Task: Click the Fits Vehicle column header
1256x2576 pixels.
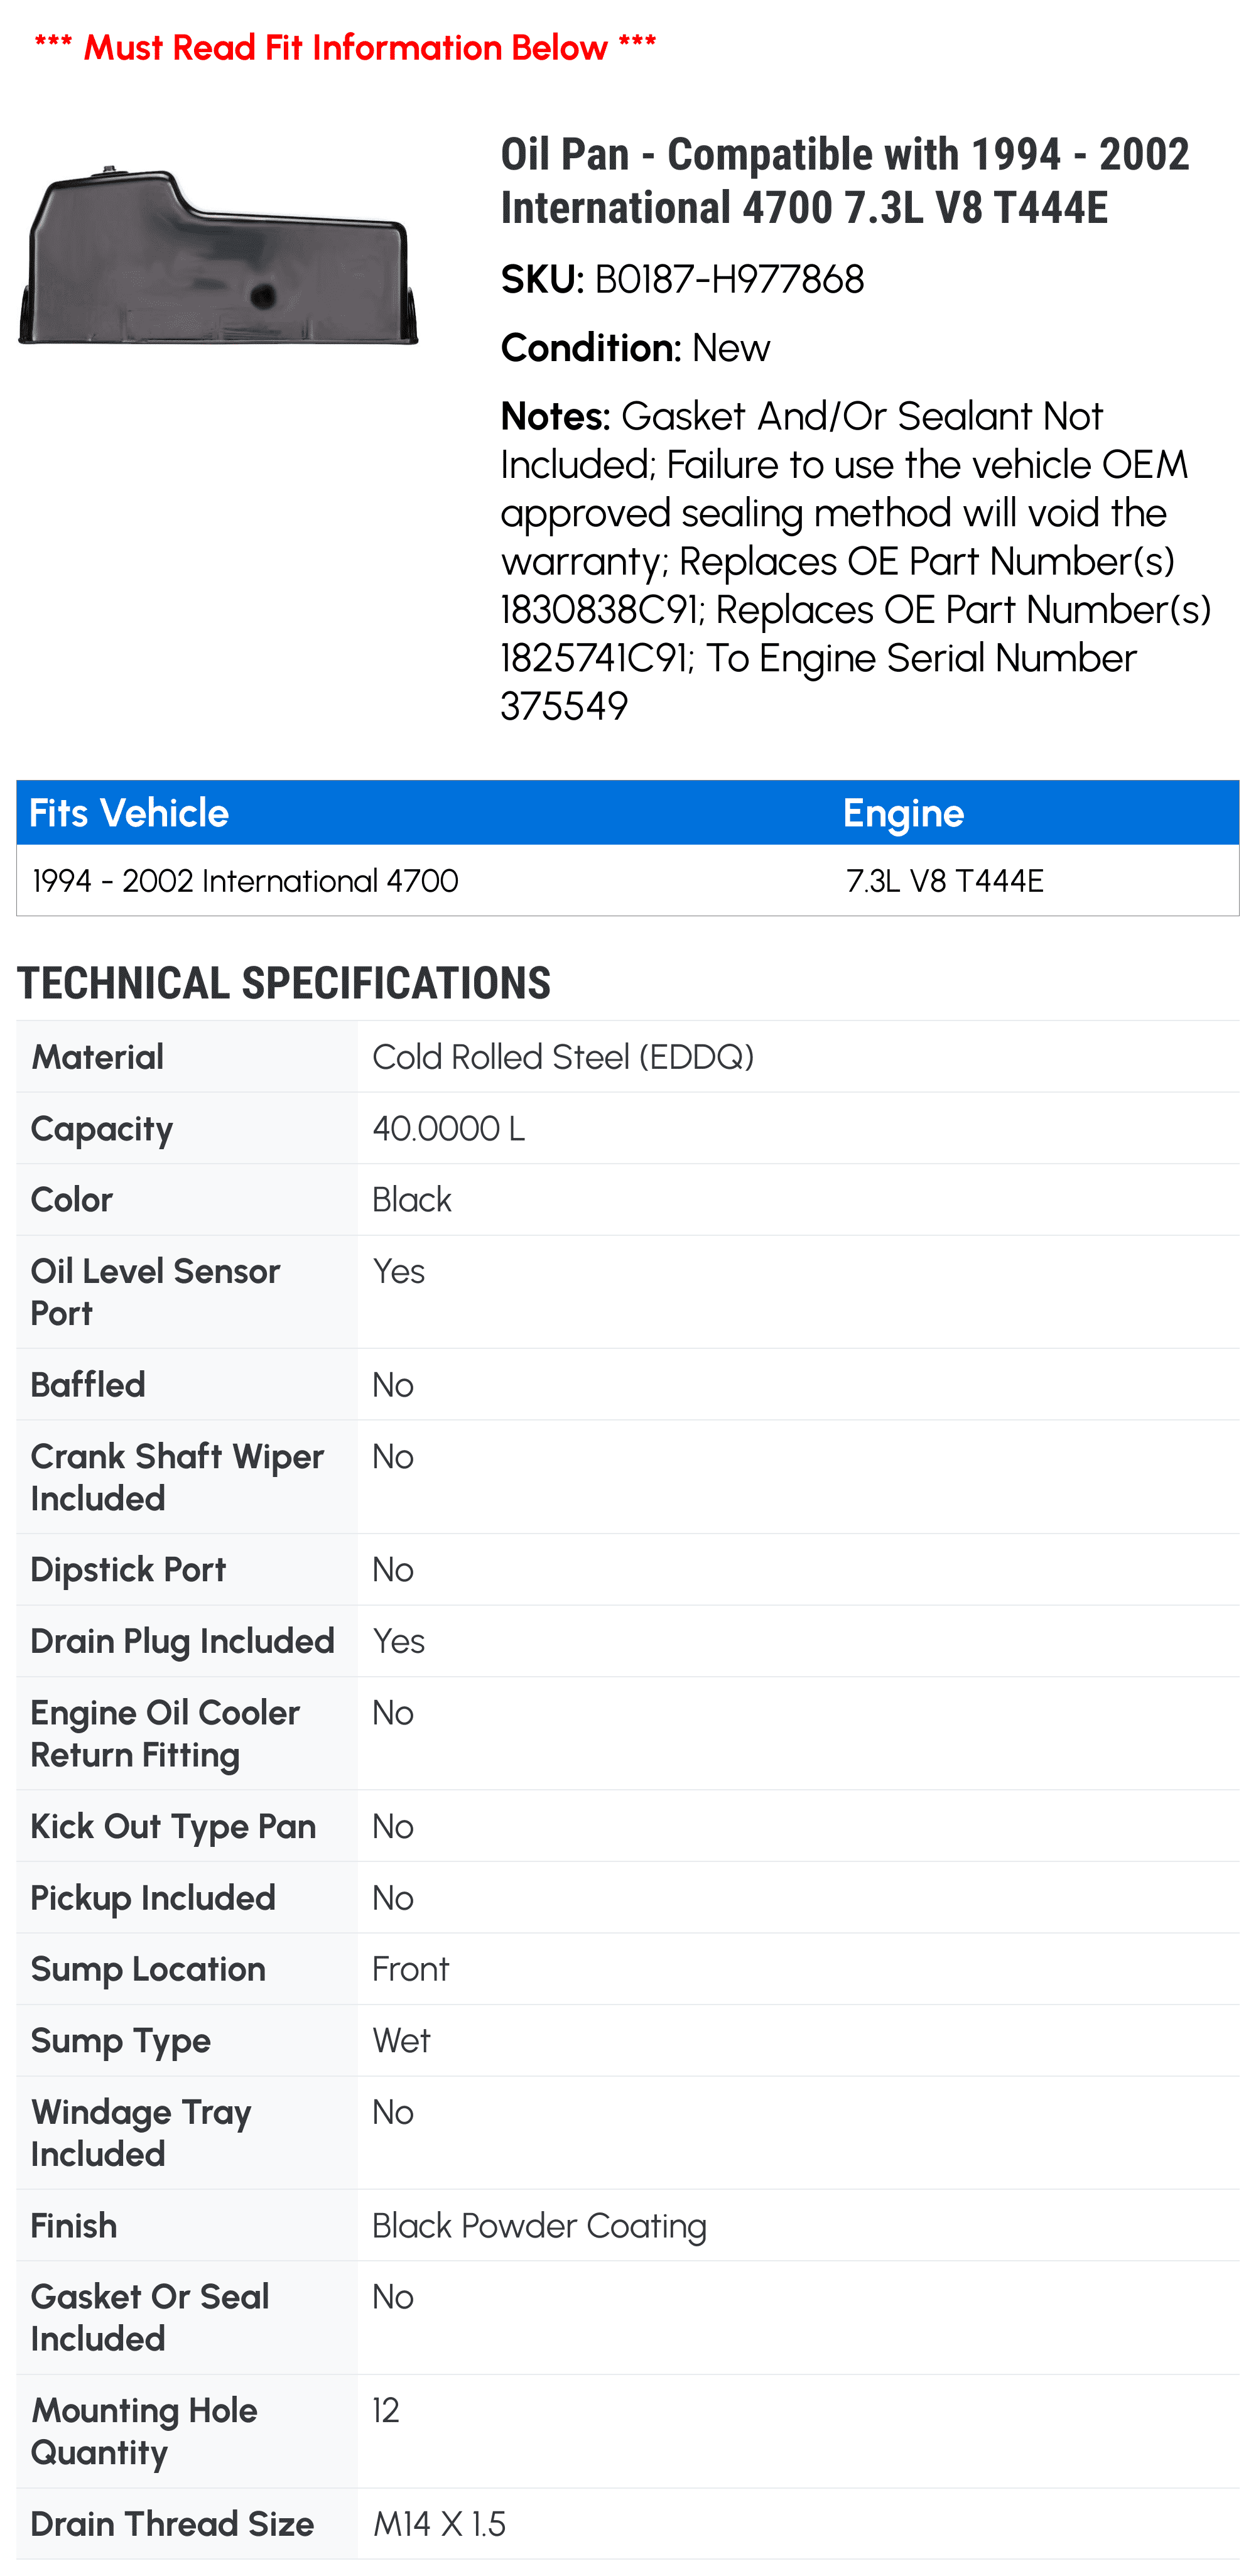Action: click(x=129, y=813)
